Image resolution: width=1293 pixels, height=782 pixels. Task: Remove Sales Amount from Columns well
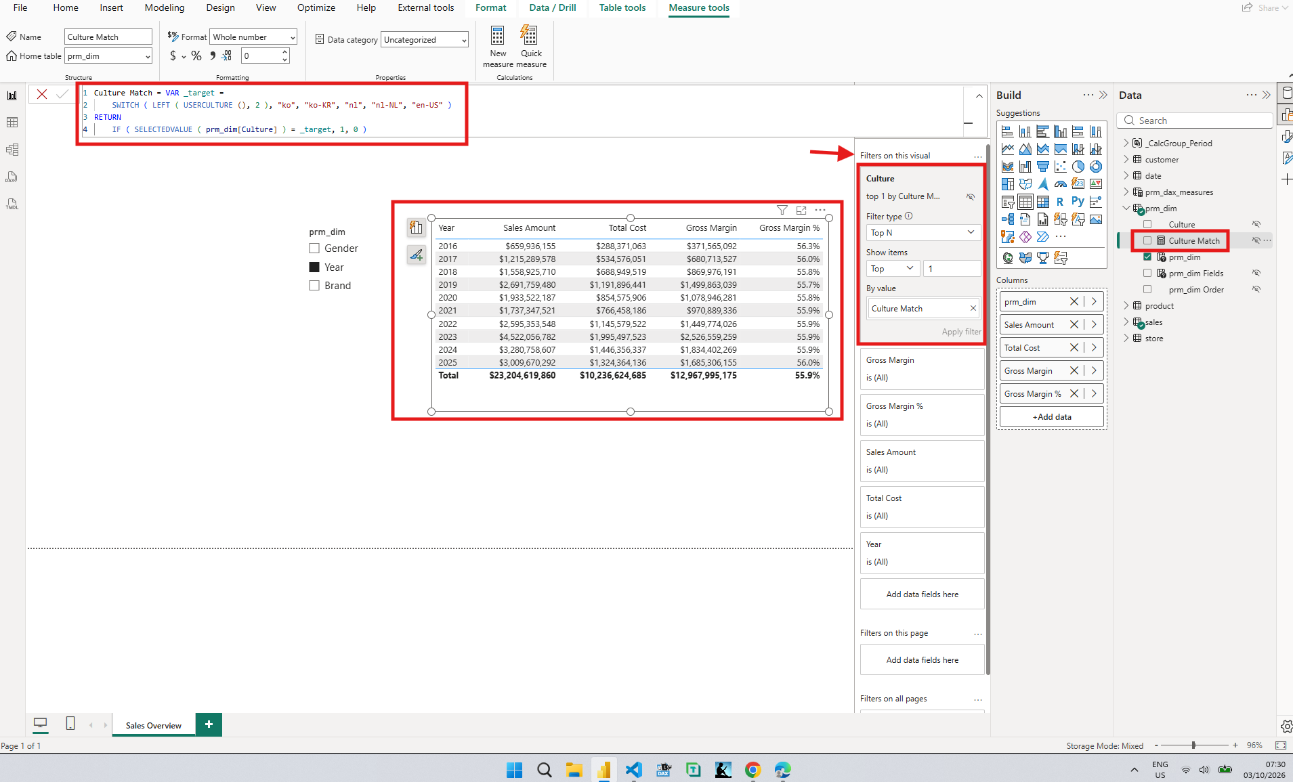click(x=1074, y=324)
